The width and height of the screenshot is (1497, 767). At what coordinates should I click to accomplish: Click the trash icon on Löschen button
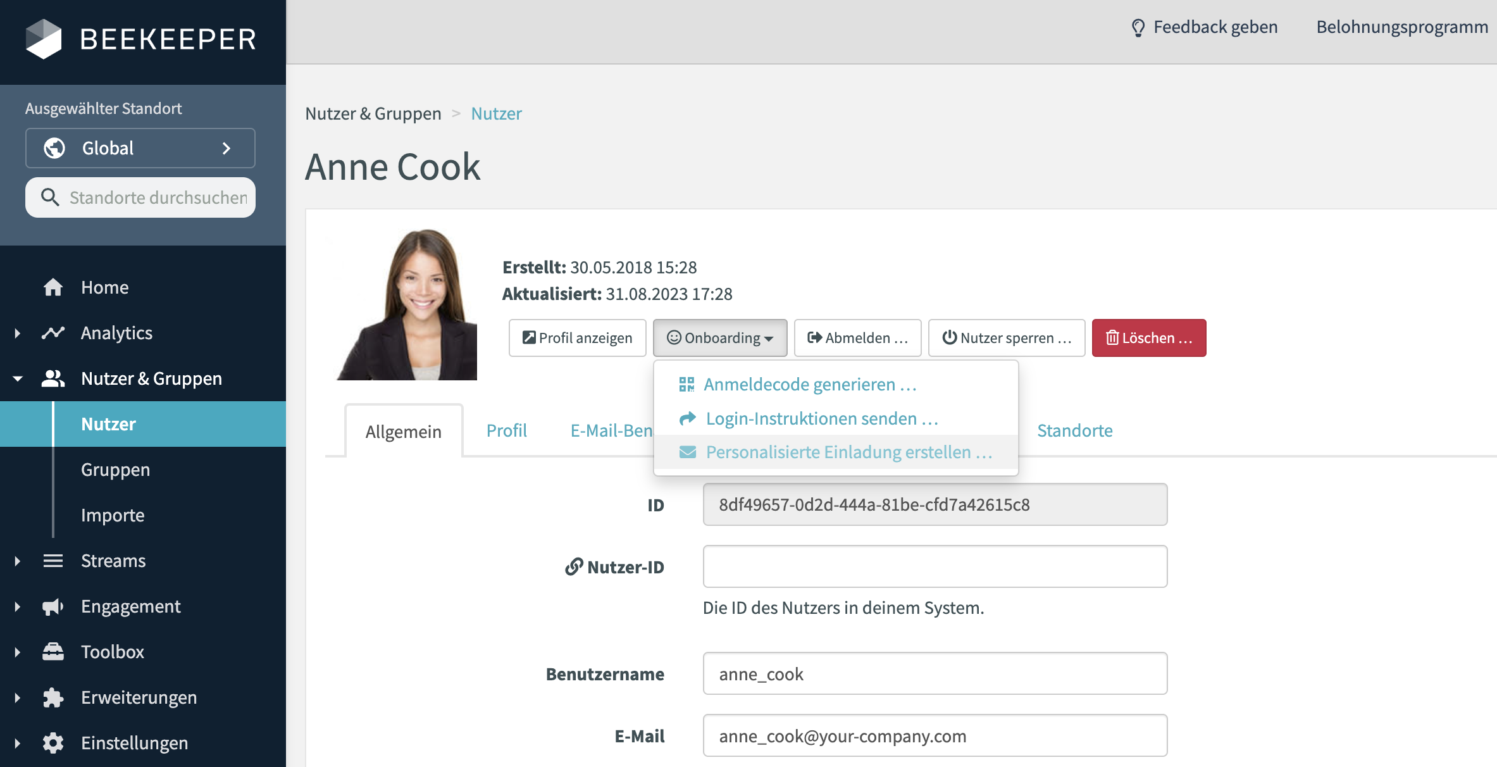pos(1113,338)
